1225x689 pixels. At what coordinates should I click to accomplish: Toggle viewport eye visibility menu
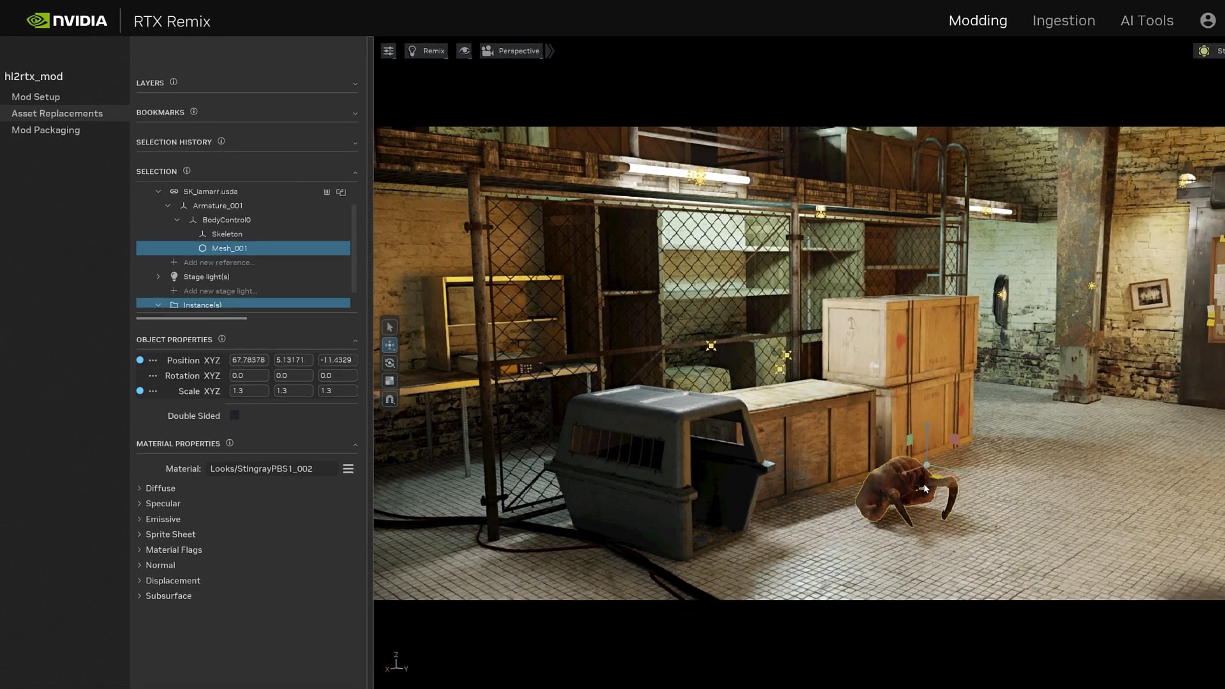pos(463,51)
